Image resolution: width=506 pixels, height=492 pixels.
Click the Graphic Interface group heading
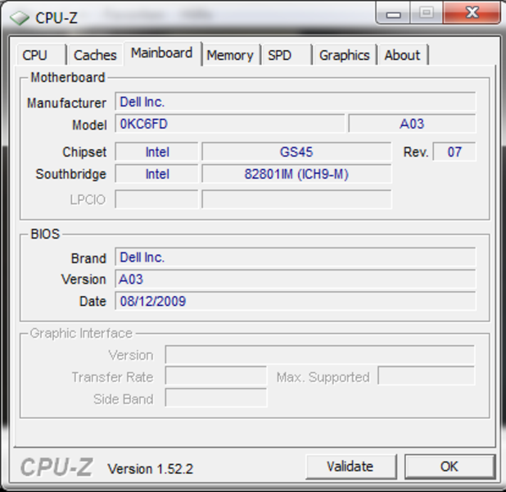point(81,333)
